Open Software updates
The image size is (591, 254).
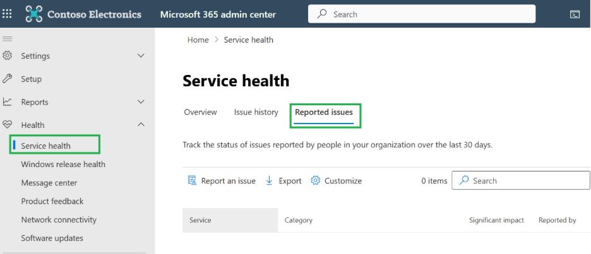(52, 238)
